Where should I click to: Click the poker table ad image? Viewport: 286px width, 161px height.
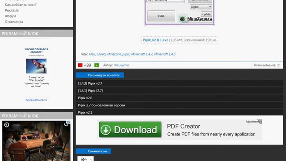tap(36, 141)
